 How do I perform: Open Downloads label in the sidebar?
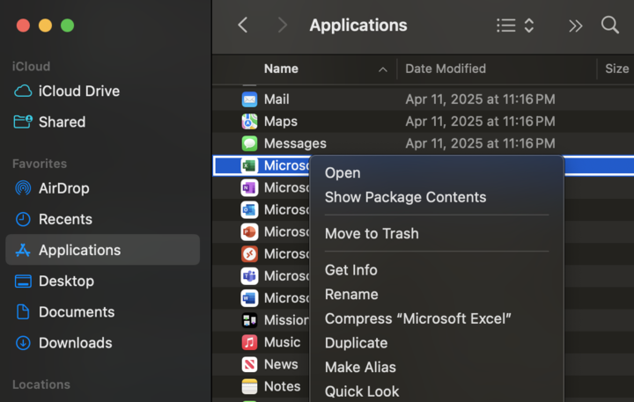pos(75,342)
